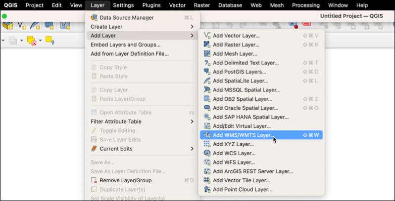
Task: Select Add Vector Tile Layer
Action: pyautogui.click(x=261, y=180)
